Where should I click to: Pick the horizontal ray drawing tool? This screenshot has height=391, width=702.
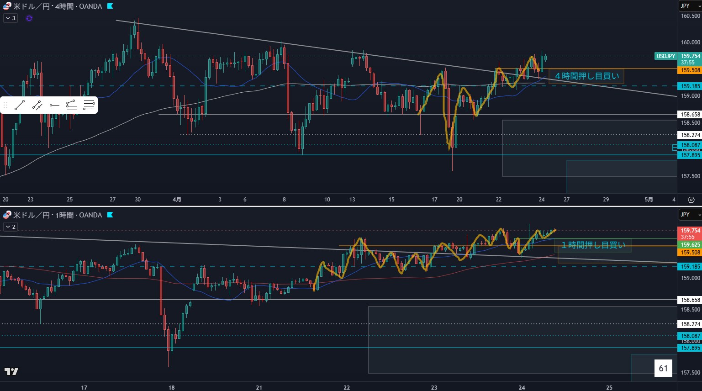tap(54, 105)
